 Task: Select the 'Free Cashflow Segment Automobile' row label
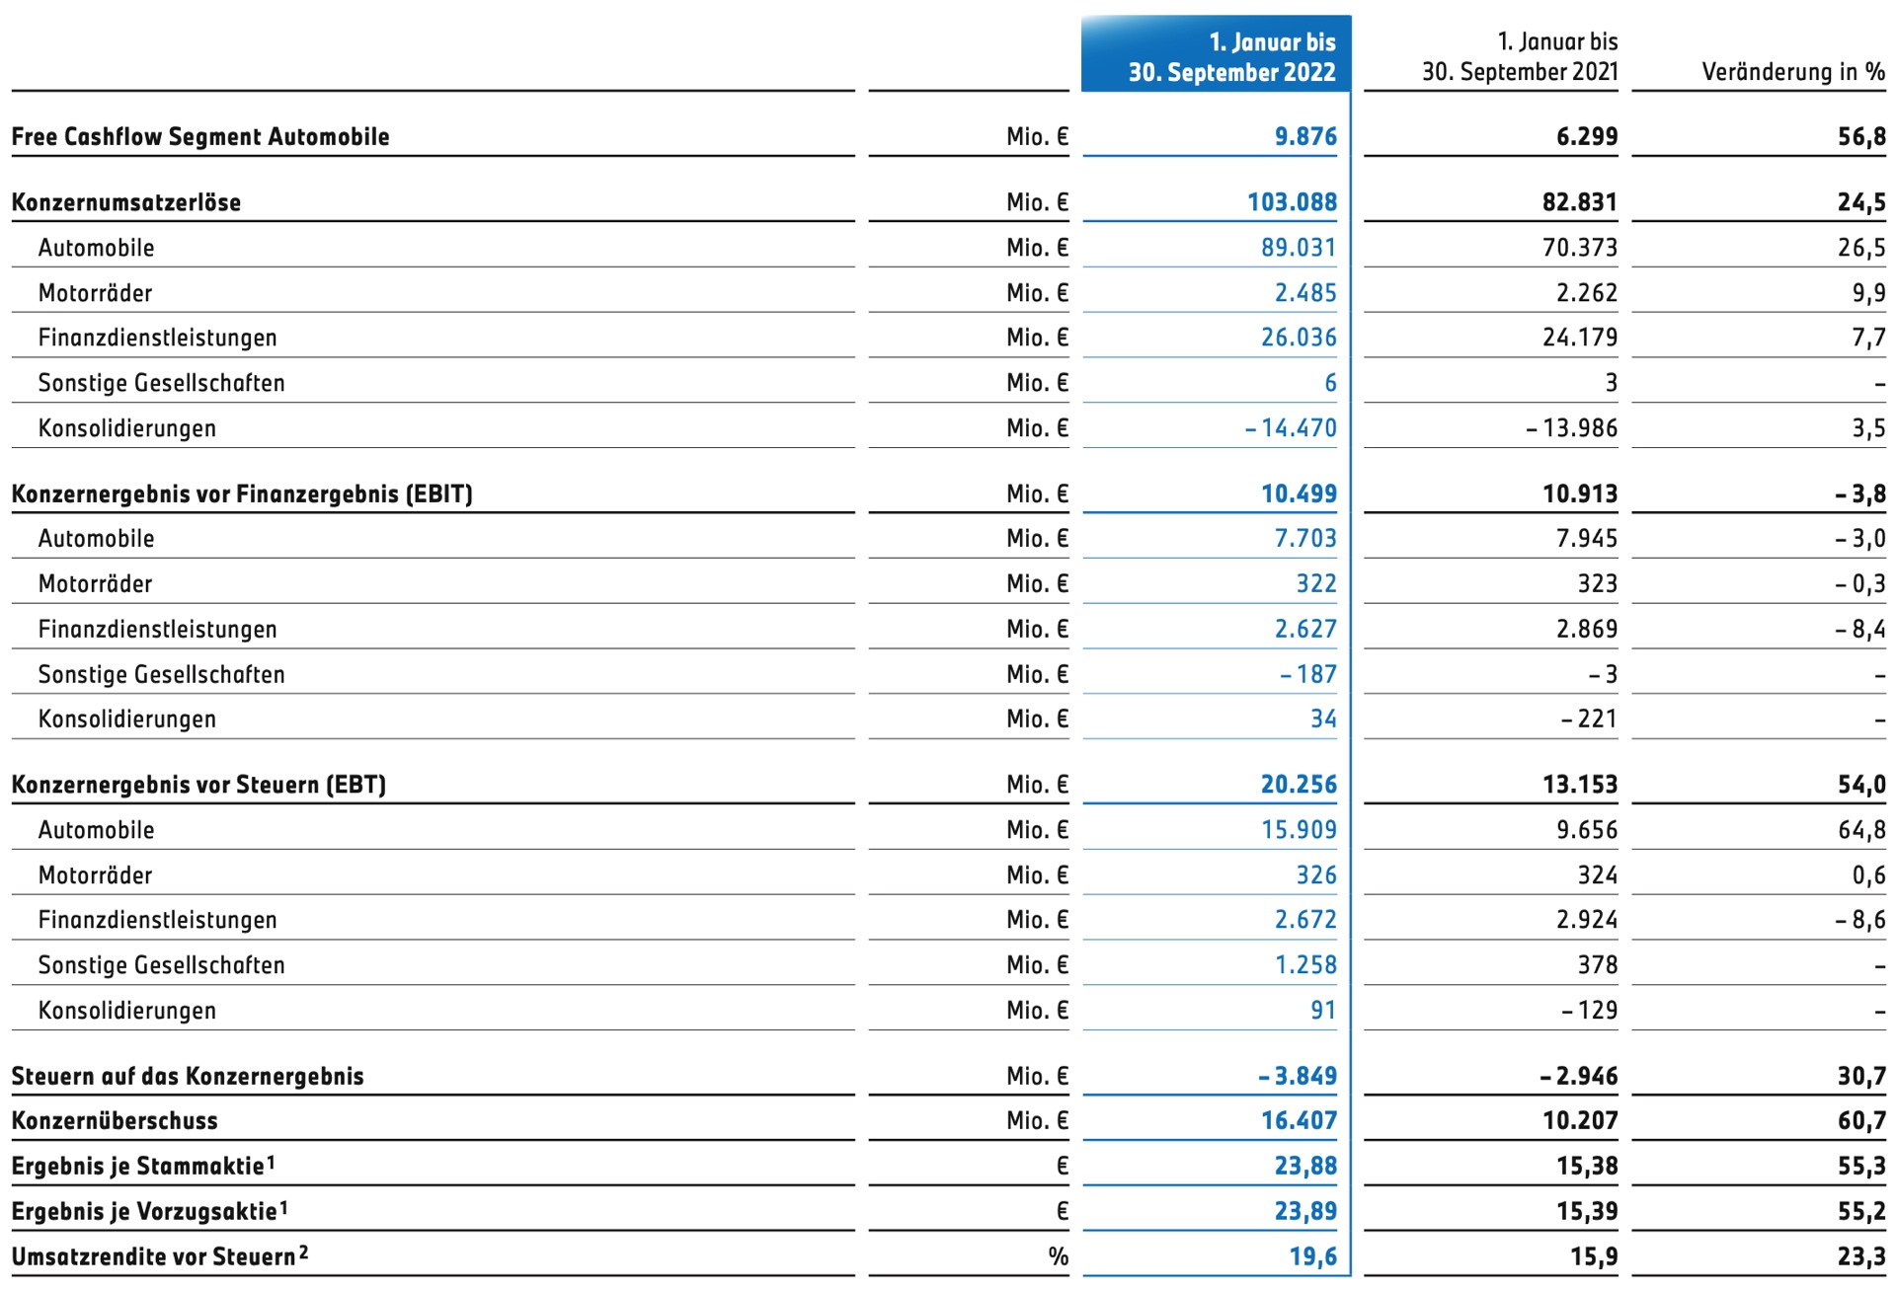pos(200,137)
